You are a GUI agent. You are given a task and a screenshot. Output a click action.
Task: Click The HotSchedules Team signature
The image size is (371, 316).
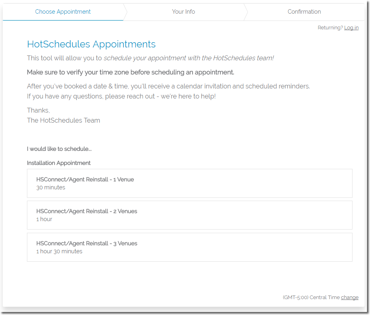tap(64, 120)
